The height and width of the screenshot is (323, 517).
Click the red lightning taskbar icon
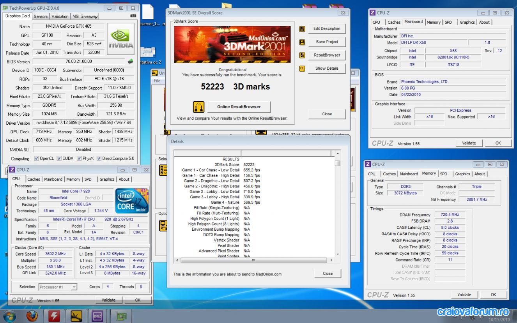(55, 316)
